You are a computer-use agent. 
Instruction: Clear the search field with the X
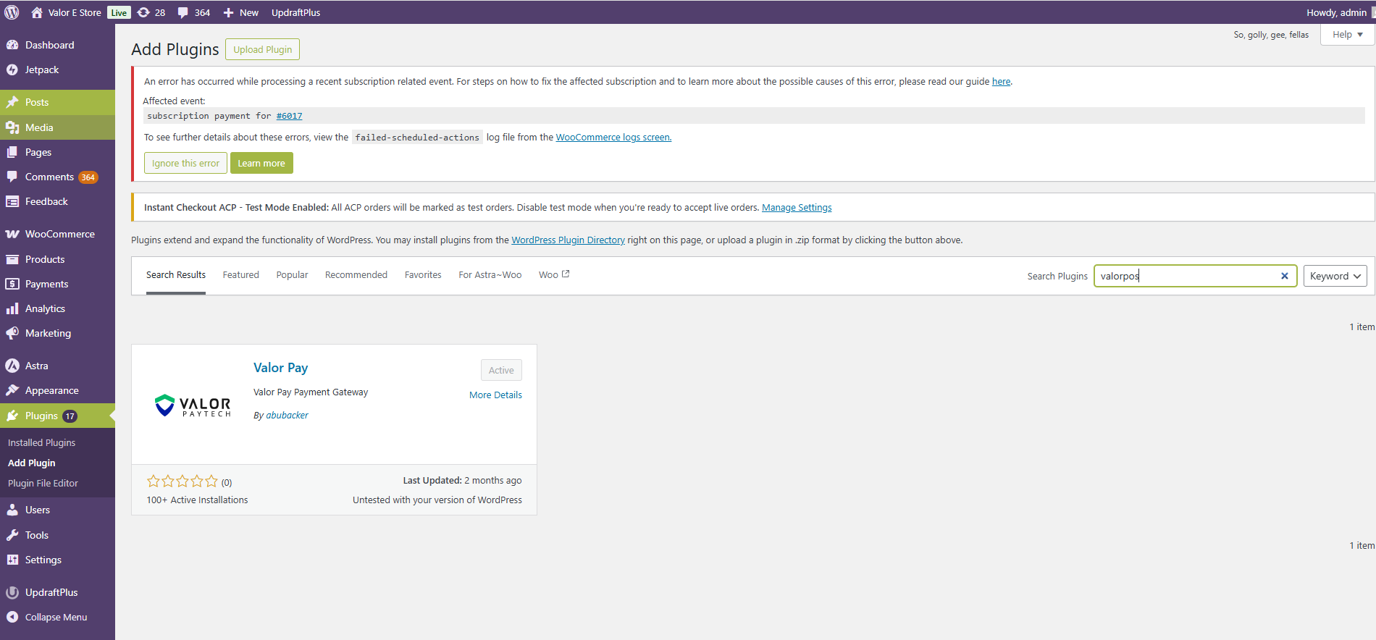click(1285, 276)
